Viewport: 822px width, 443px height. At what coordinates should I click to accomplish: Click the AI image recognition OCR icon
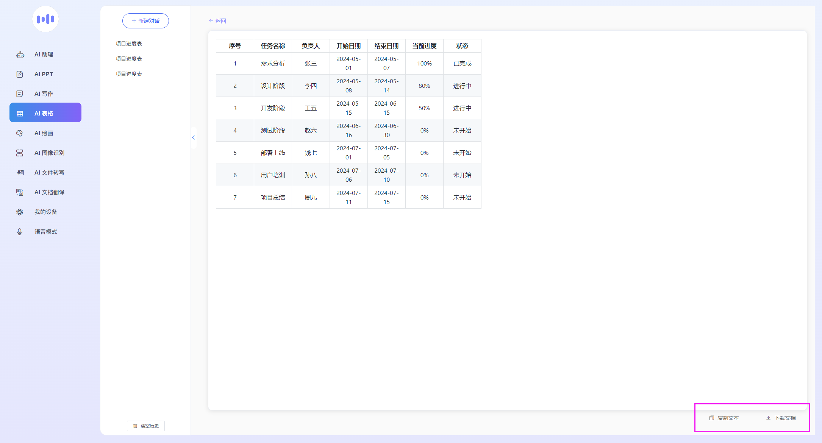[x=20, y=153]
